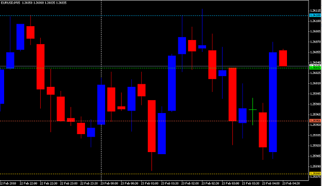This screenshot has width=322, height=186.
Task: Select the cyan price label 1.36108
Action: click(315, 15)
